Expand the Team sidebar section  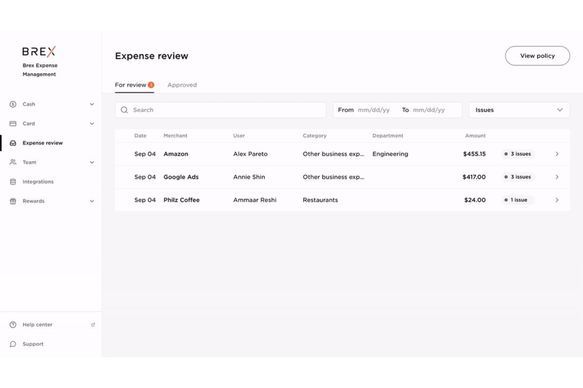[x=92, y=162]
